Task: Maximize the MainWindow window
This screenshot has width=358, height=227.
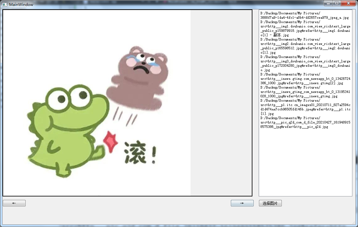Action: tap(336, 3)
